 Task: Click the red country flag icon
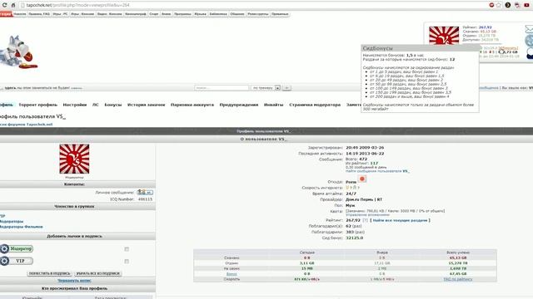click(362, 179)
